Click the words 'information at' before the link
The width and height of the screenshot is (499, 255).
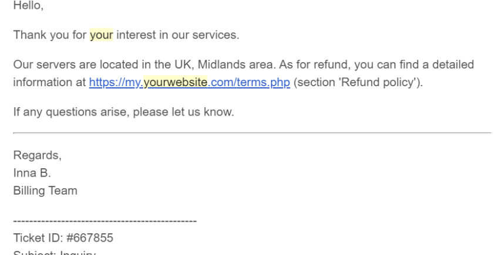[50, 82]
